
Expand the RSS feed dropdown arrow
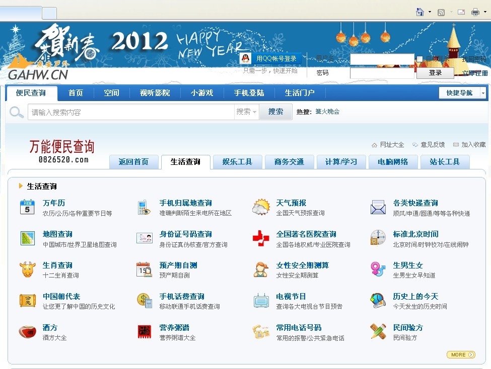pos(451,12)
